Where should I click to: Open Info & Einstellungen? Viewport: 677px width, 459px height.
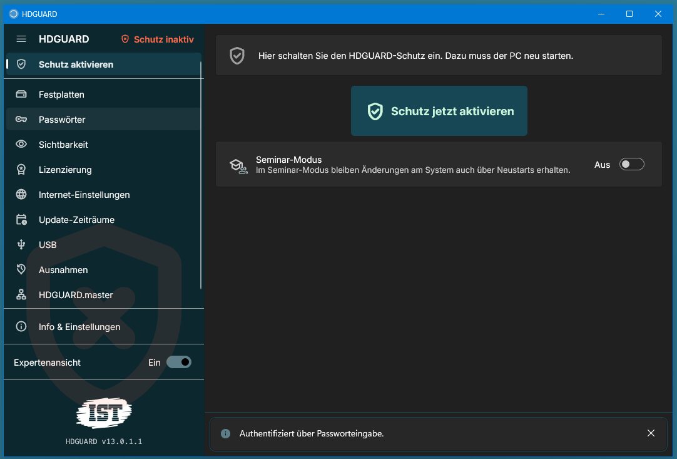[104, 327]
